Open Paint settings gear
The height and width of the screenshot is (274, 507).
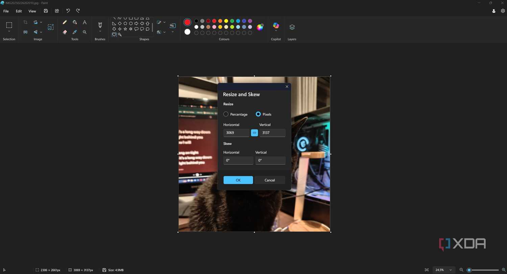click(x=503, y=11)
